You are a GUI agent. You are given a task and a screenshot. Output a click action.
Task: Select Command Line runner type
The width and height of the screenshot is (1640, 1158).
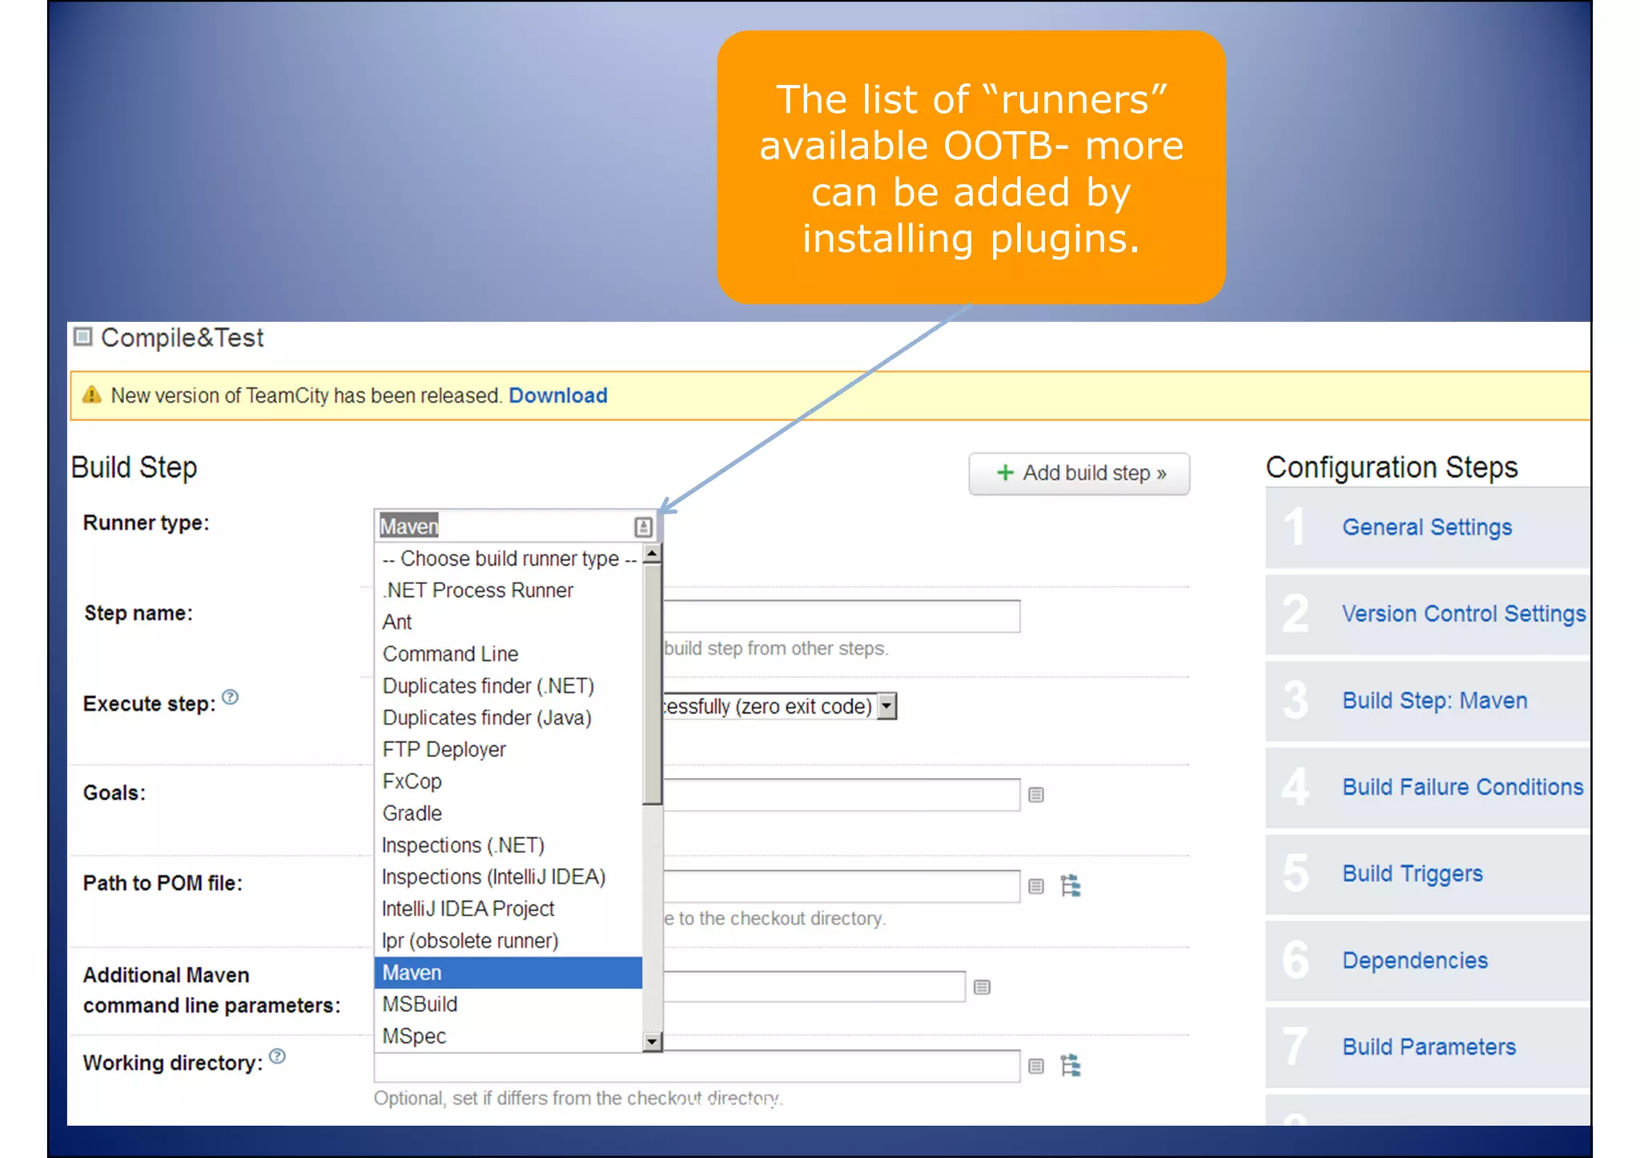pos(508,654)
